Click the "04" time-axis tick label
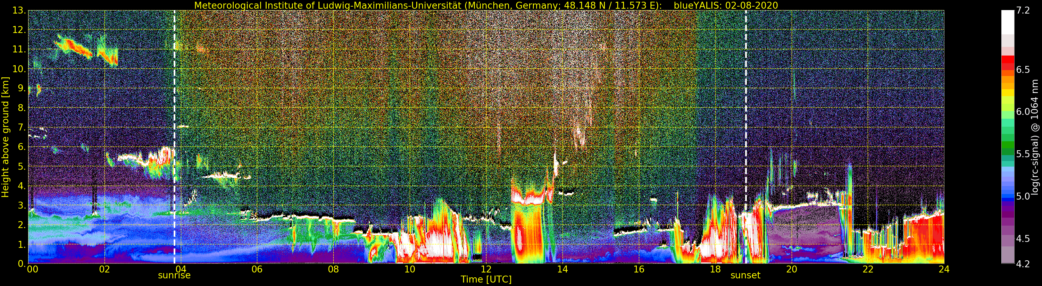This screenshot has width=1042, height=286. (x=181, y=269)
